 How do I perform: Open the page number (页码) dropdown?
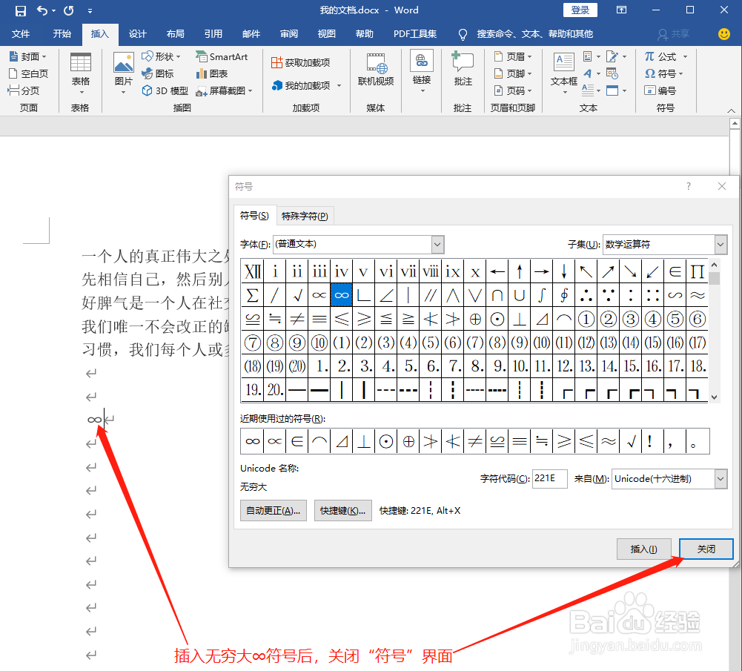(x=513, y=91)
